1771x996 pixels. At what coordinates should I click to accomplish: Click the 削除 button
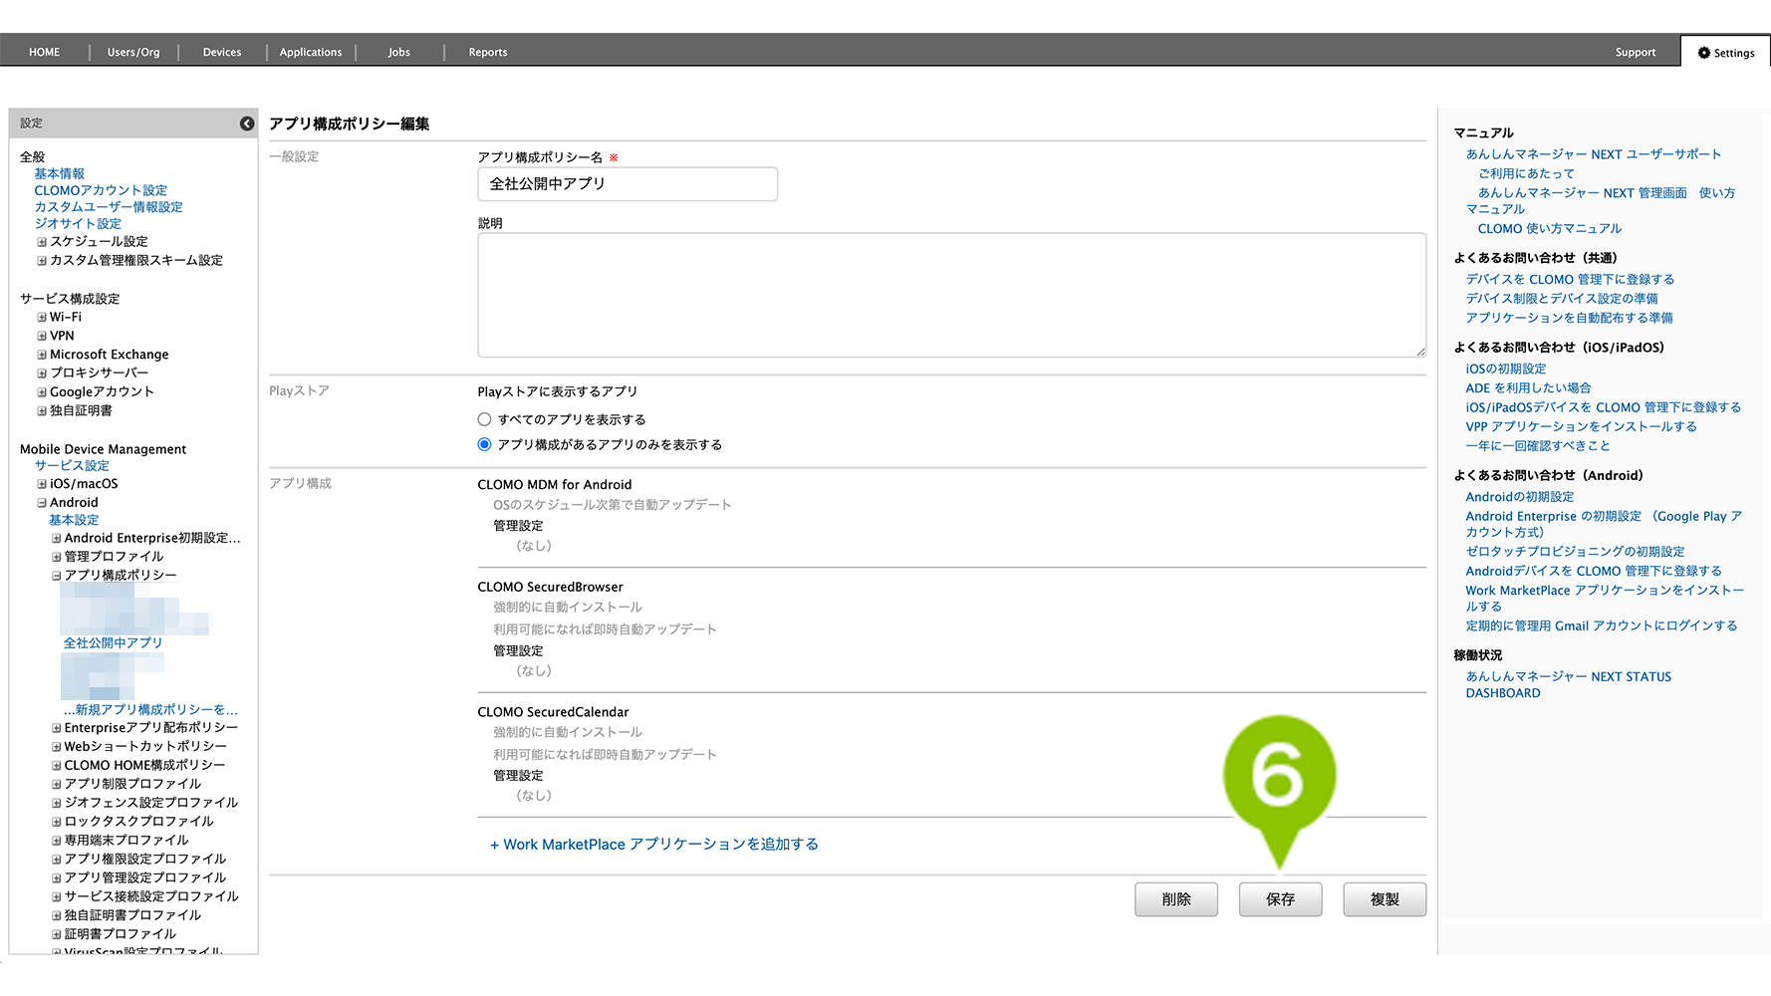point(1176,899)
